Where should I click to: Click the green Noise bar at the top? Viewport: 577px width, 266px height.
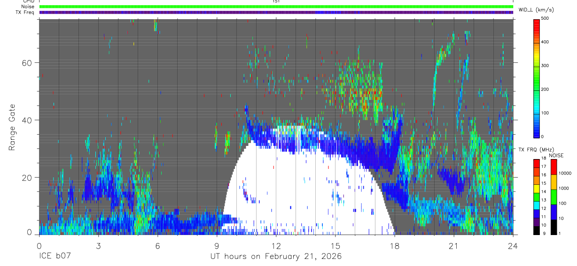pyautogui.click(x=276, y=7)
